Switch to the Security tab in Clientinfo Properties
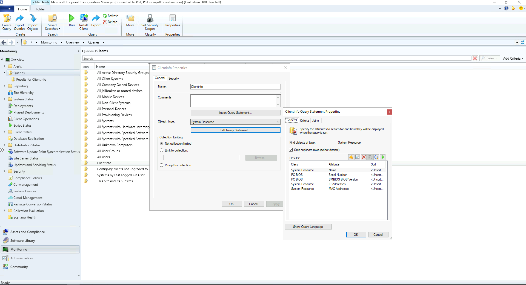The image size is (526, 285). (x=173, y=78)
